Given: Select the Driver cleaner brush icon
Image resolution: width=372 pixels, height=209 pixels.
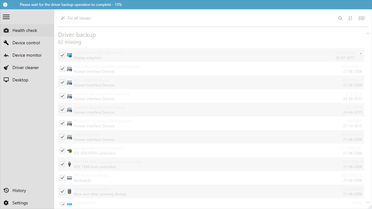Looking at the screenshot, I should tap(6, 67).
